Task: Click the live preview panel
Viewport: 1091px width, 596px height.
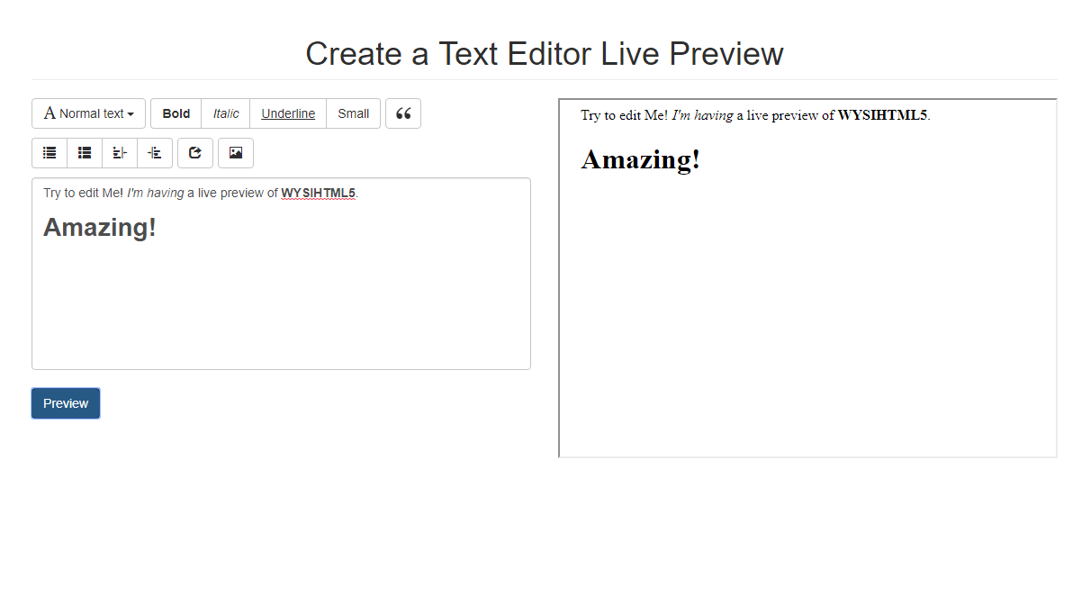Action: coord(807,315)
